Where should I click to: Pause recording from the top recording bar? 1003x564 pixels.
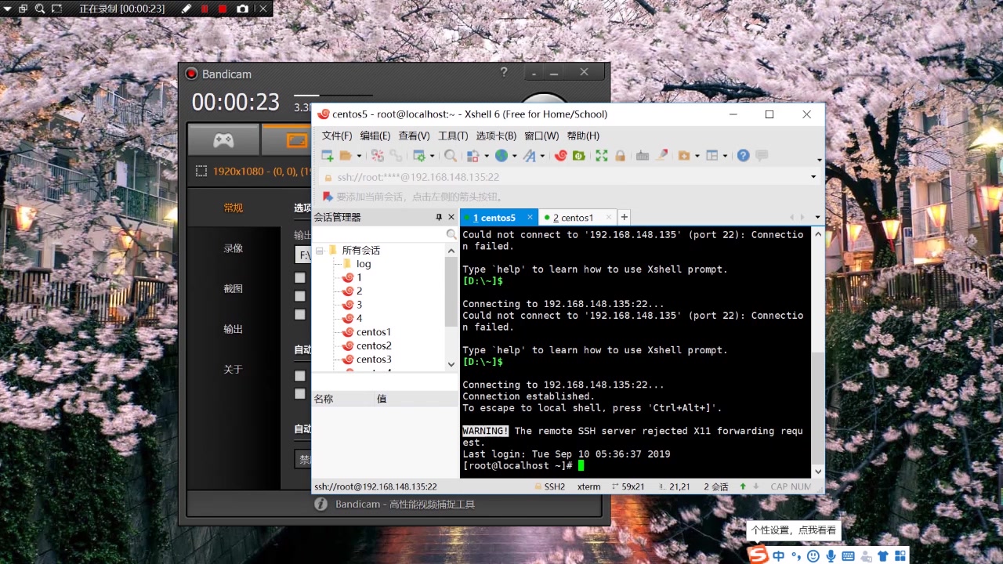[x=205, y=9]
